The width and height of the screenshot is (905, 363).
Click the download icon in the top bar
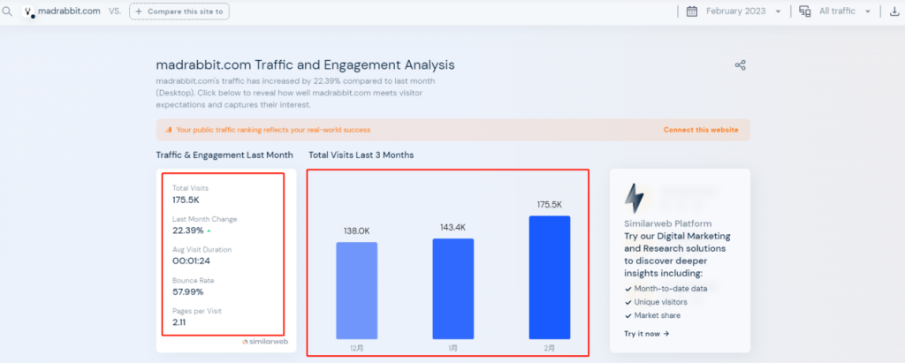click(x=894, y=11)
